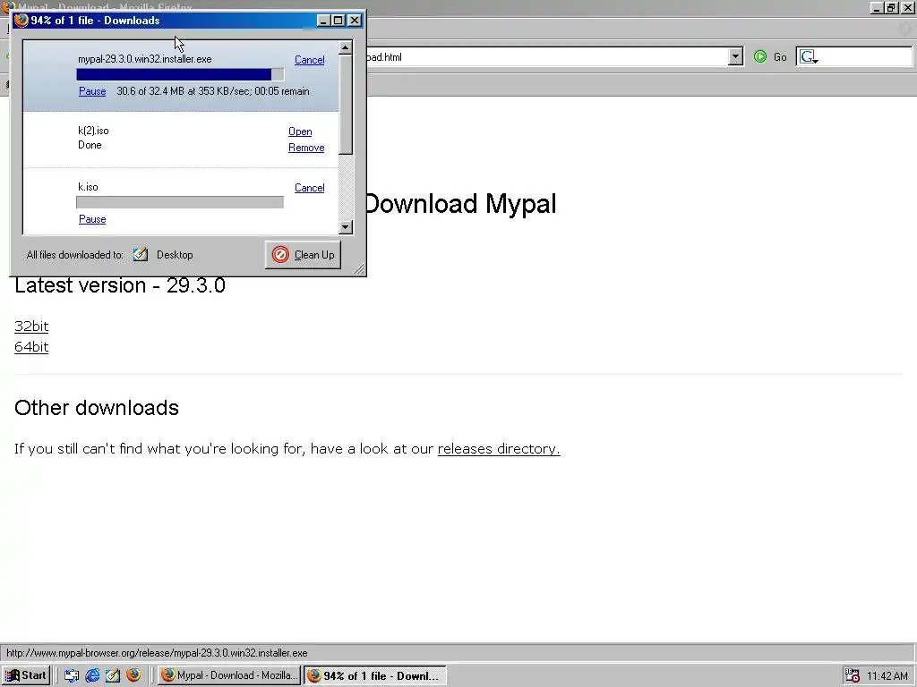This screenshot has width=917, height=687.
Task: Open the Windows Start menu
Action: (x=26, y=675)
